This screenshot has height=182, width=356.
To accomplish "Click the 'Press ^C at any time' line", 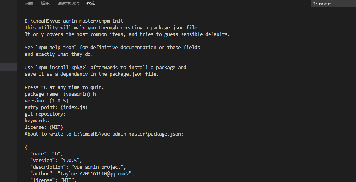I will [x=64, y=87].
